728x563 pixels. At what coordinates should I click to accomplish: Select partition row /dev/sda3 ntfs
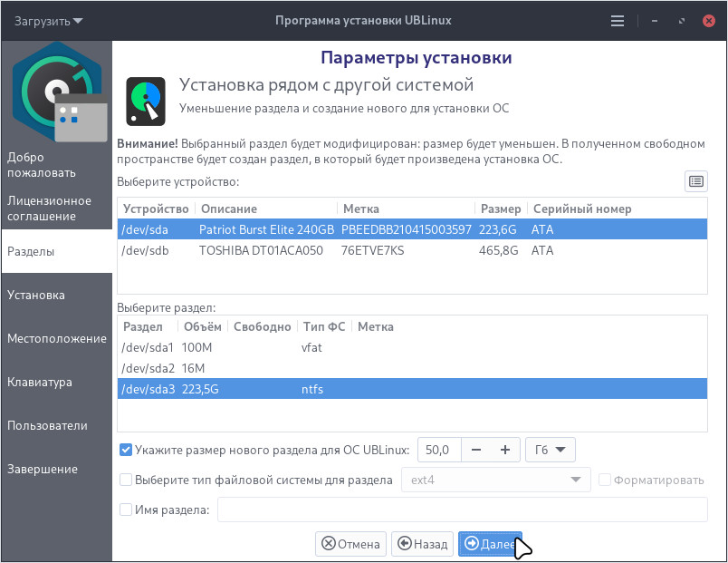(x=412, y=389)
